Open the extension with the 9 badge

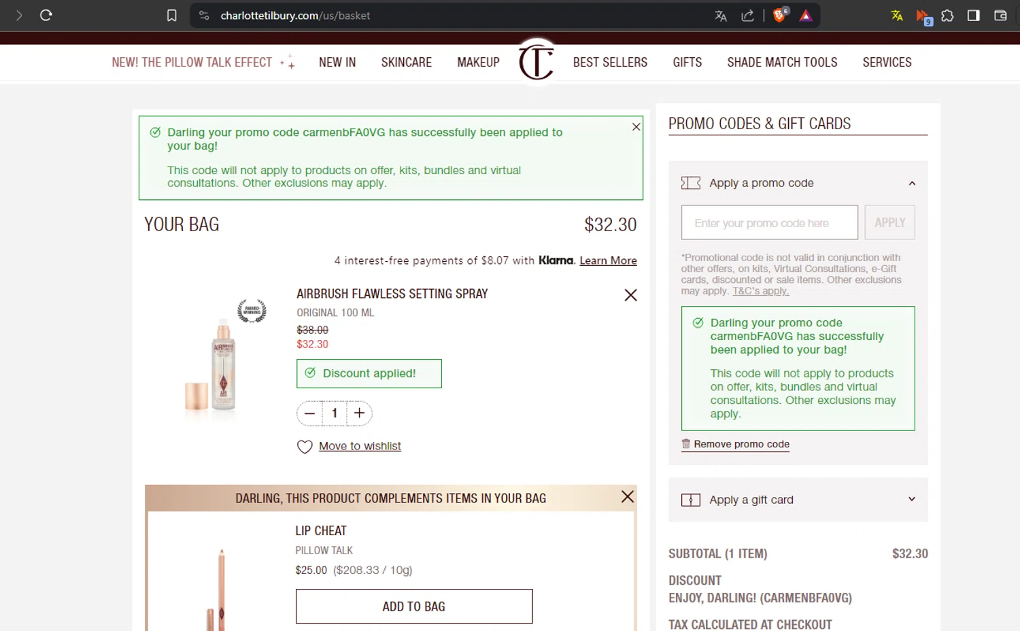click(x=923, y=16)
